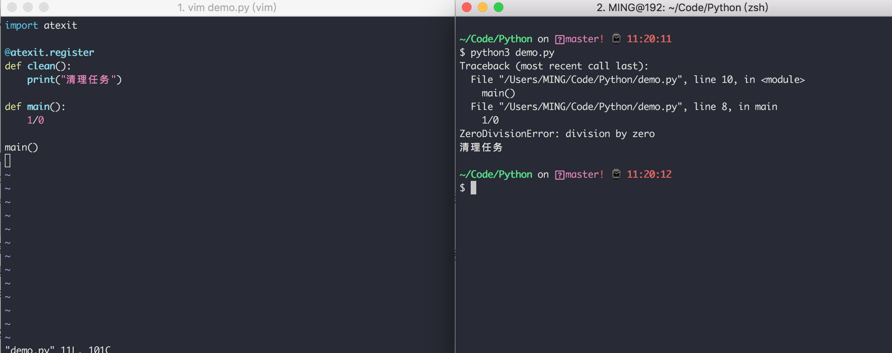Screen dimensions: 892x353
Task: Click the watch icon before 11:20:12
Action: pos(616,174)
